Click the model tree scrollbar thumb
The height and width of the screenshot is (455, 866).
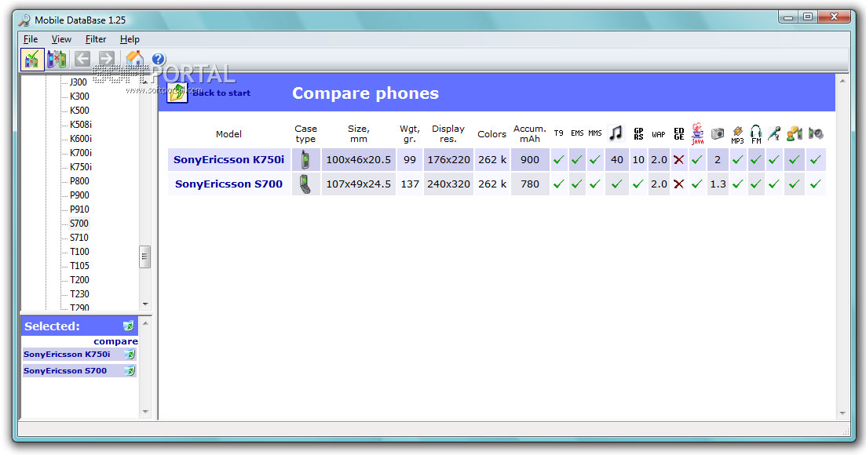click(x=144, y=257)
